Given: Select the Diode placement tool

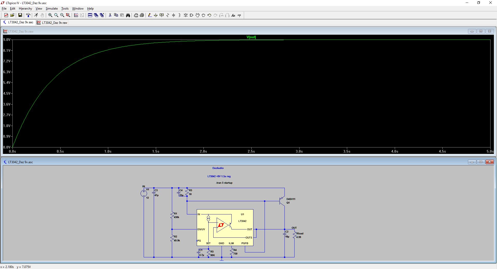Looking at the screenshot, I should 186,15.
